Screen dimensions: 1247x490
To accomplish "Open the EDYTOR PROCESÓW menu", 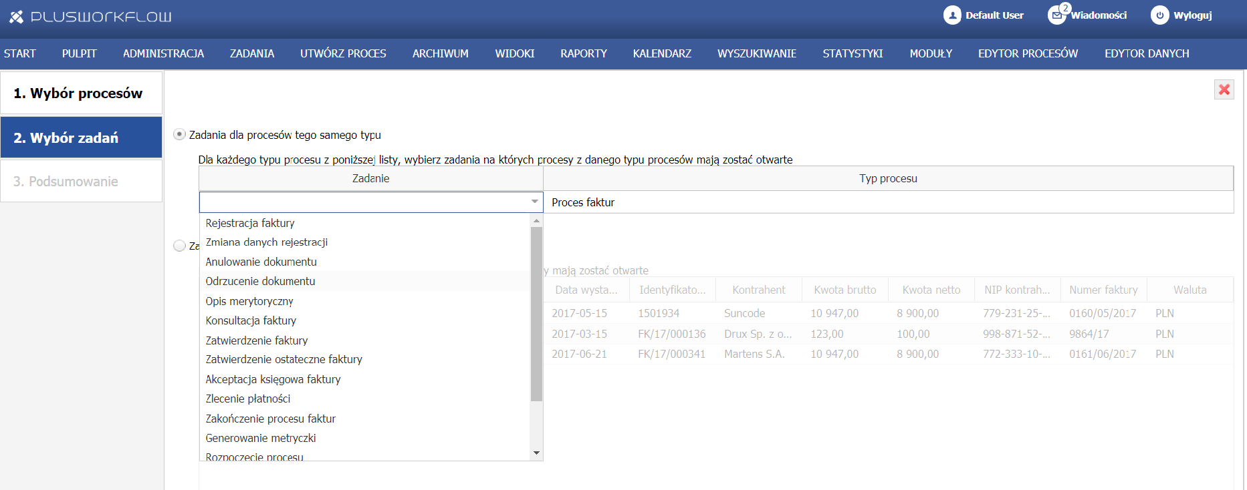I will (1028, 53).
